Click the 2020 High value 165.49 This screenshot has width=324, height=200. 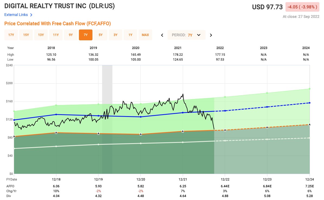point(136,55)
